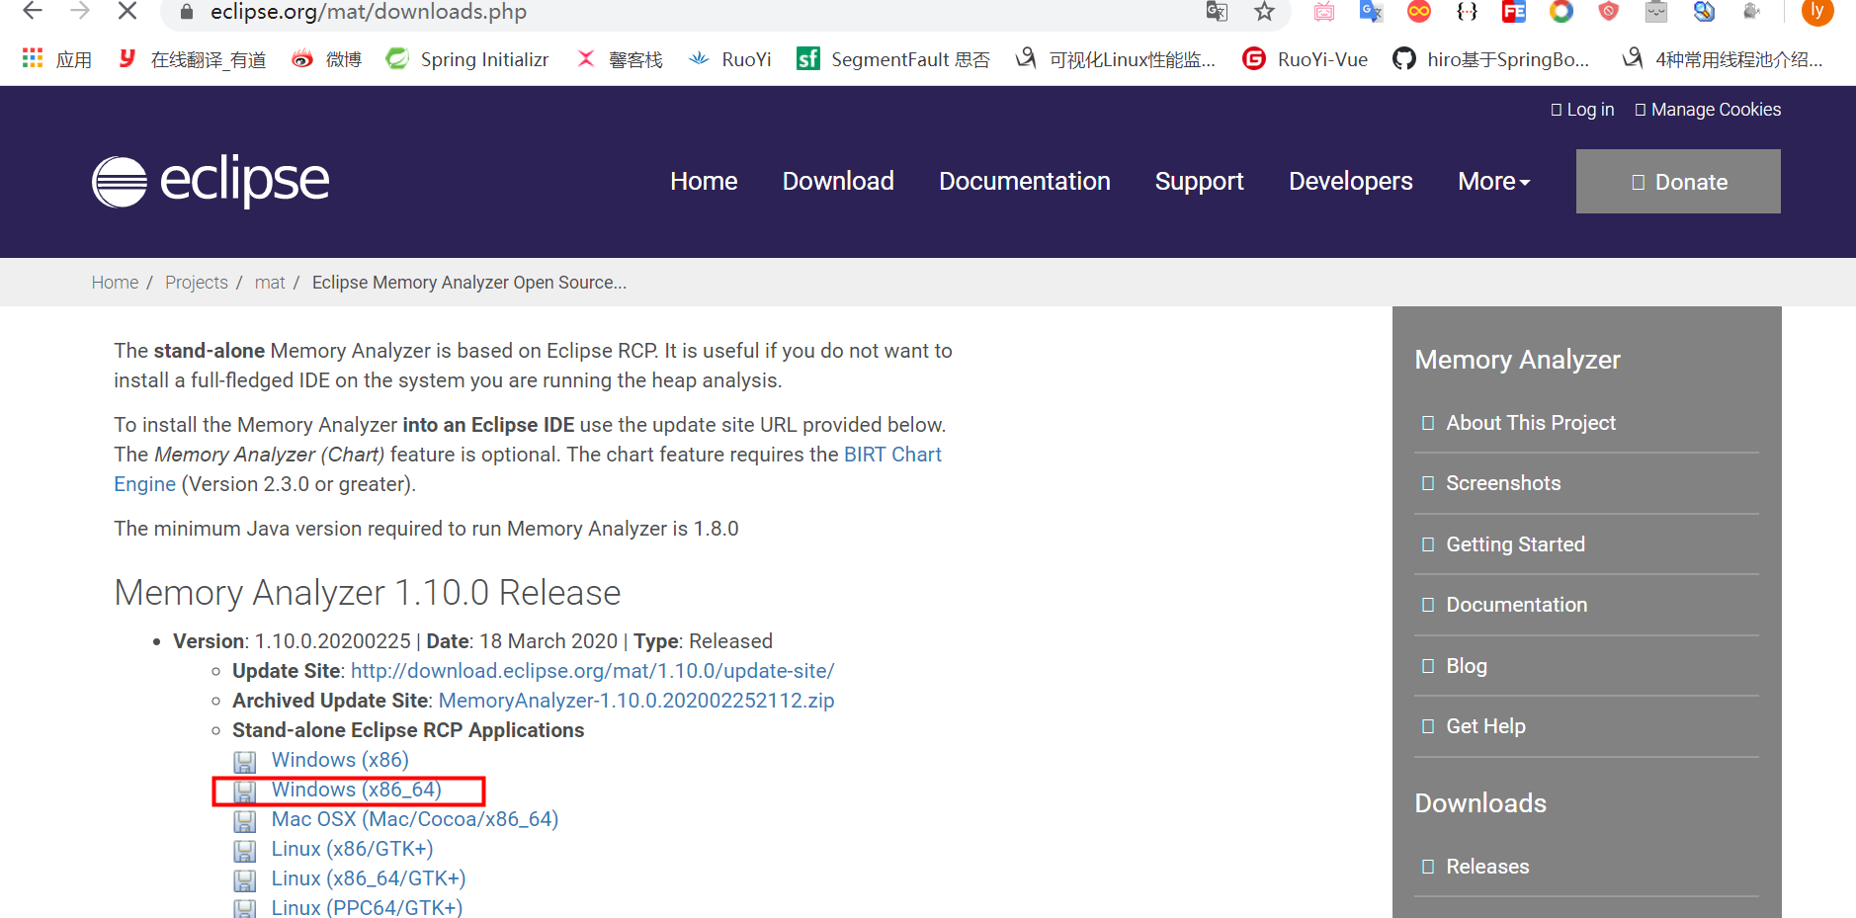This screenshot has height=918, width=1856.
Task: Click the mat breadcrumb link
Action: pos(270,283)
